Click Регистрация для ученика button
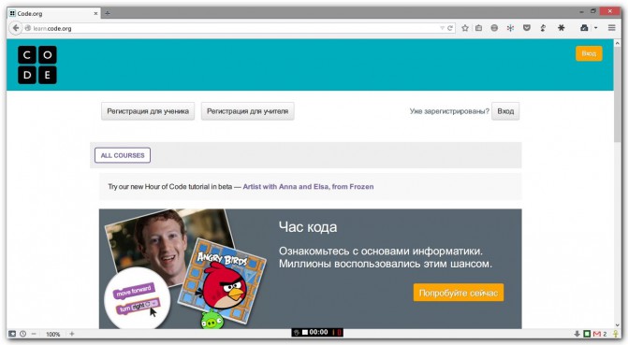This screenshot has height=345, width=628. pyautogui.click(x=148, y=111)
